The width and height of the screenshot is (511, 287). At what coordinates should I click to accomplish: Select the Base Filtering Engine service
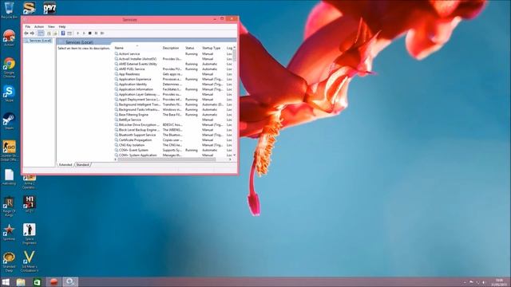tap(173, 115)
